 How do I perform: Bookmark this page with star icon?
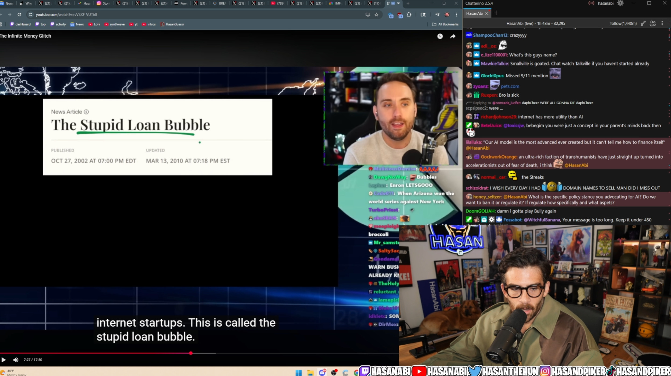376,15
